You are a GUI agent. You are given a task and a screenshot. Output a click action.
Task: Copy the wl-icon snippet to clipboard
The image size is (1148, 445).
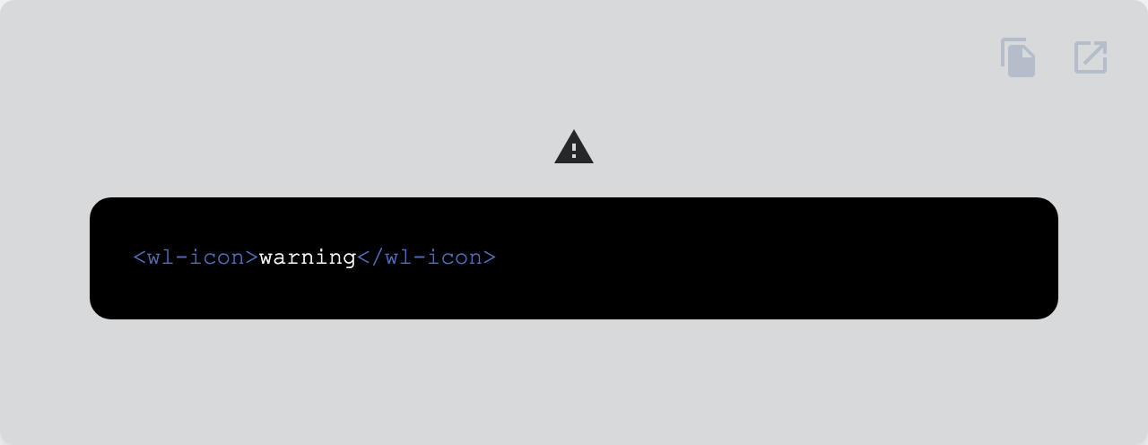[1019, 57]
